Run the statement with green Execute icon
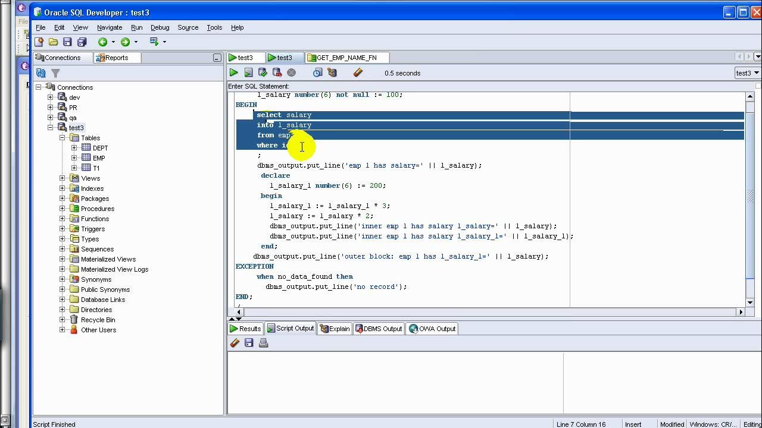Viewport: 762px width, 428px height. (x=234, y=73)
